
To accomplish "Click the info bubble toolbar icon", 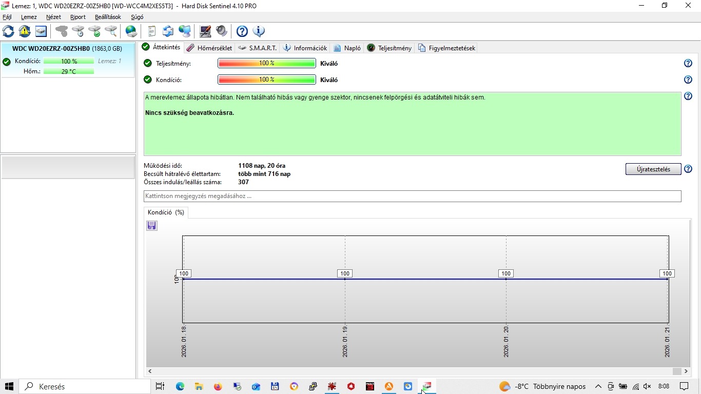I will 259,31.
